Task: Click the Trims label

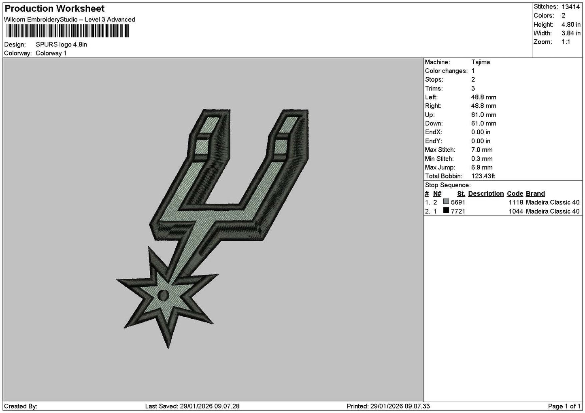Action: [x=434, y=88]
